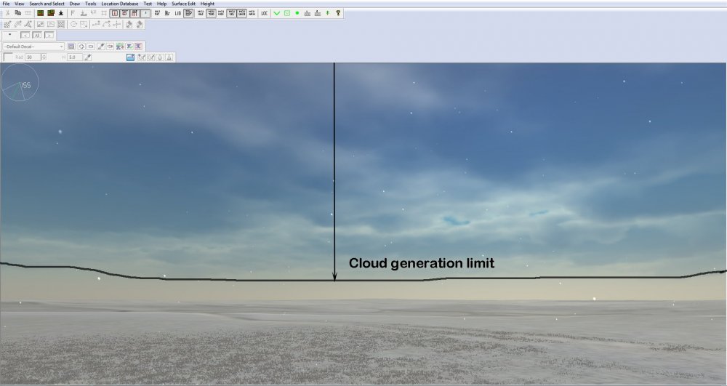The image size is (727, 386).
Task: Click the green checkmark icon
Action: coord(277,13)
